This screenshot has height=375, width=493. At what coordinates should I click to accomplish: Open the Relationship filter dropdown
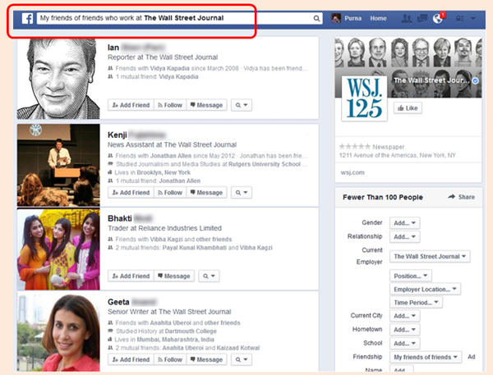404,237
